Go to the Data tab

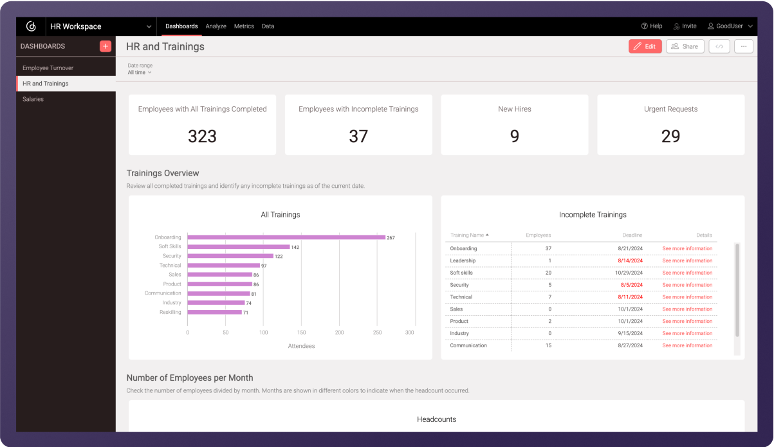(x=268, y=26)
